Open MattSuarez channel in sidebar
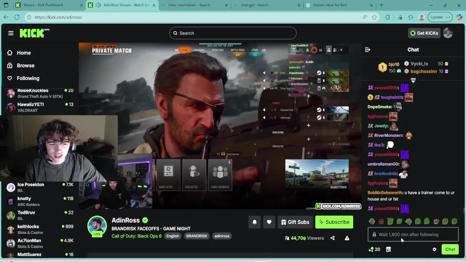 click(40, 255)
